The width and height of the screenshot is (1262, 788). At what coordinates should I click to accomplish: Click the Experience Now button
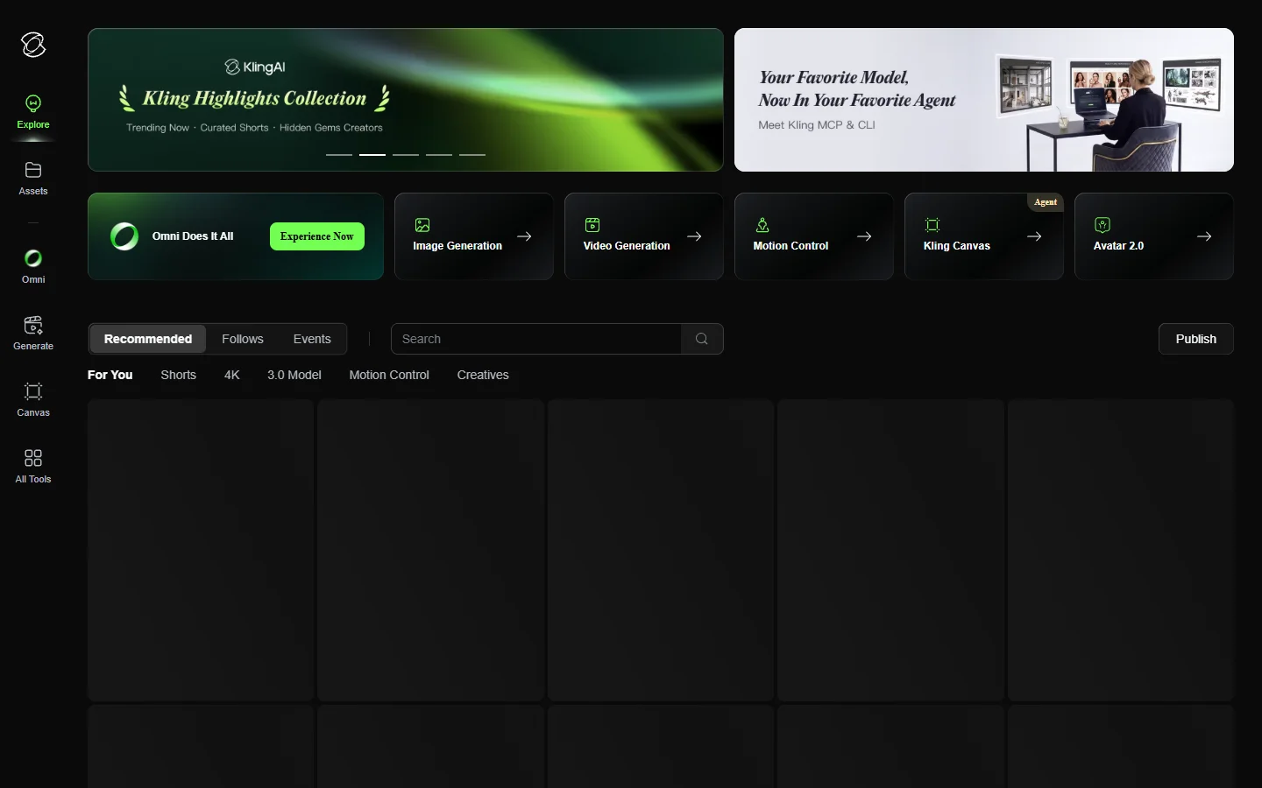click(317, 236)
